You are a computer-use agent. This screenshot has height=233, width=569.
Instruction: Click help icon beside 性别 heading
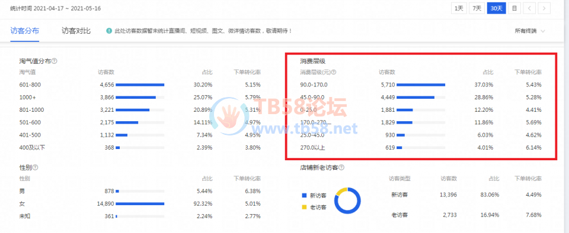point(35,167)
